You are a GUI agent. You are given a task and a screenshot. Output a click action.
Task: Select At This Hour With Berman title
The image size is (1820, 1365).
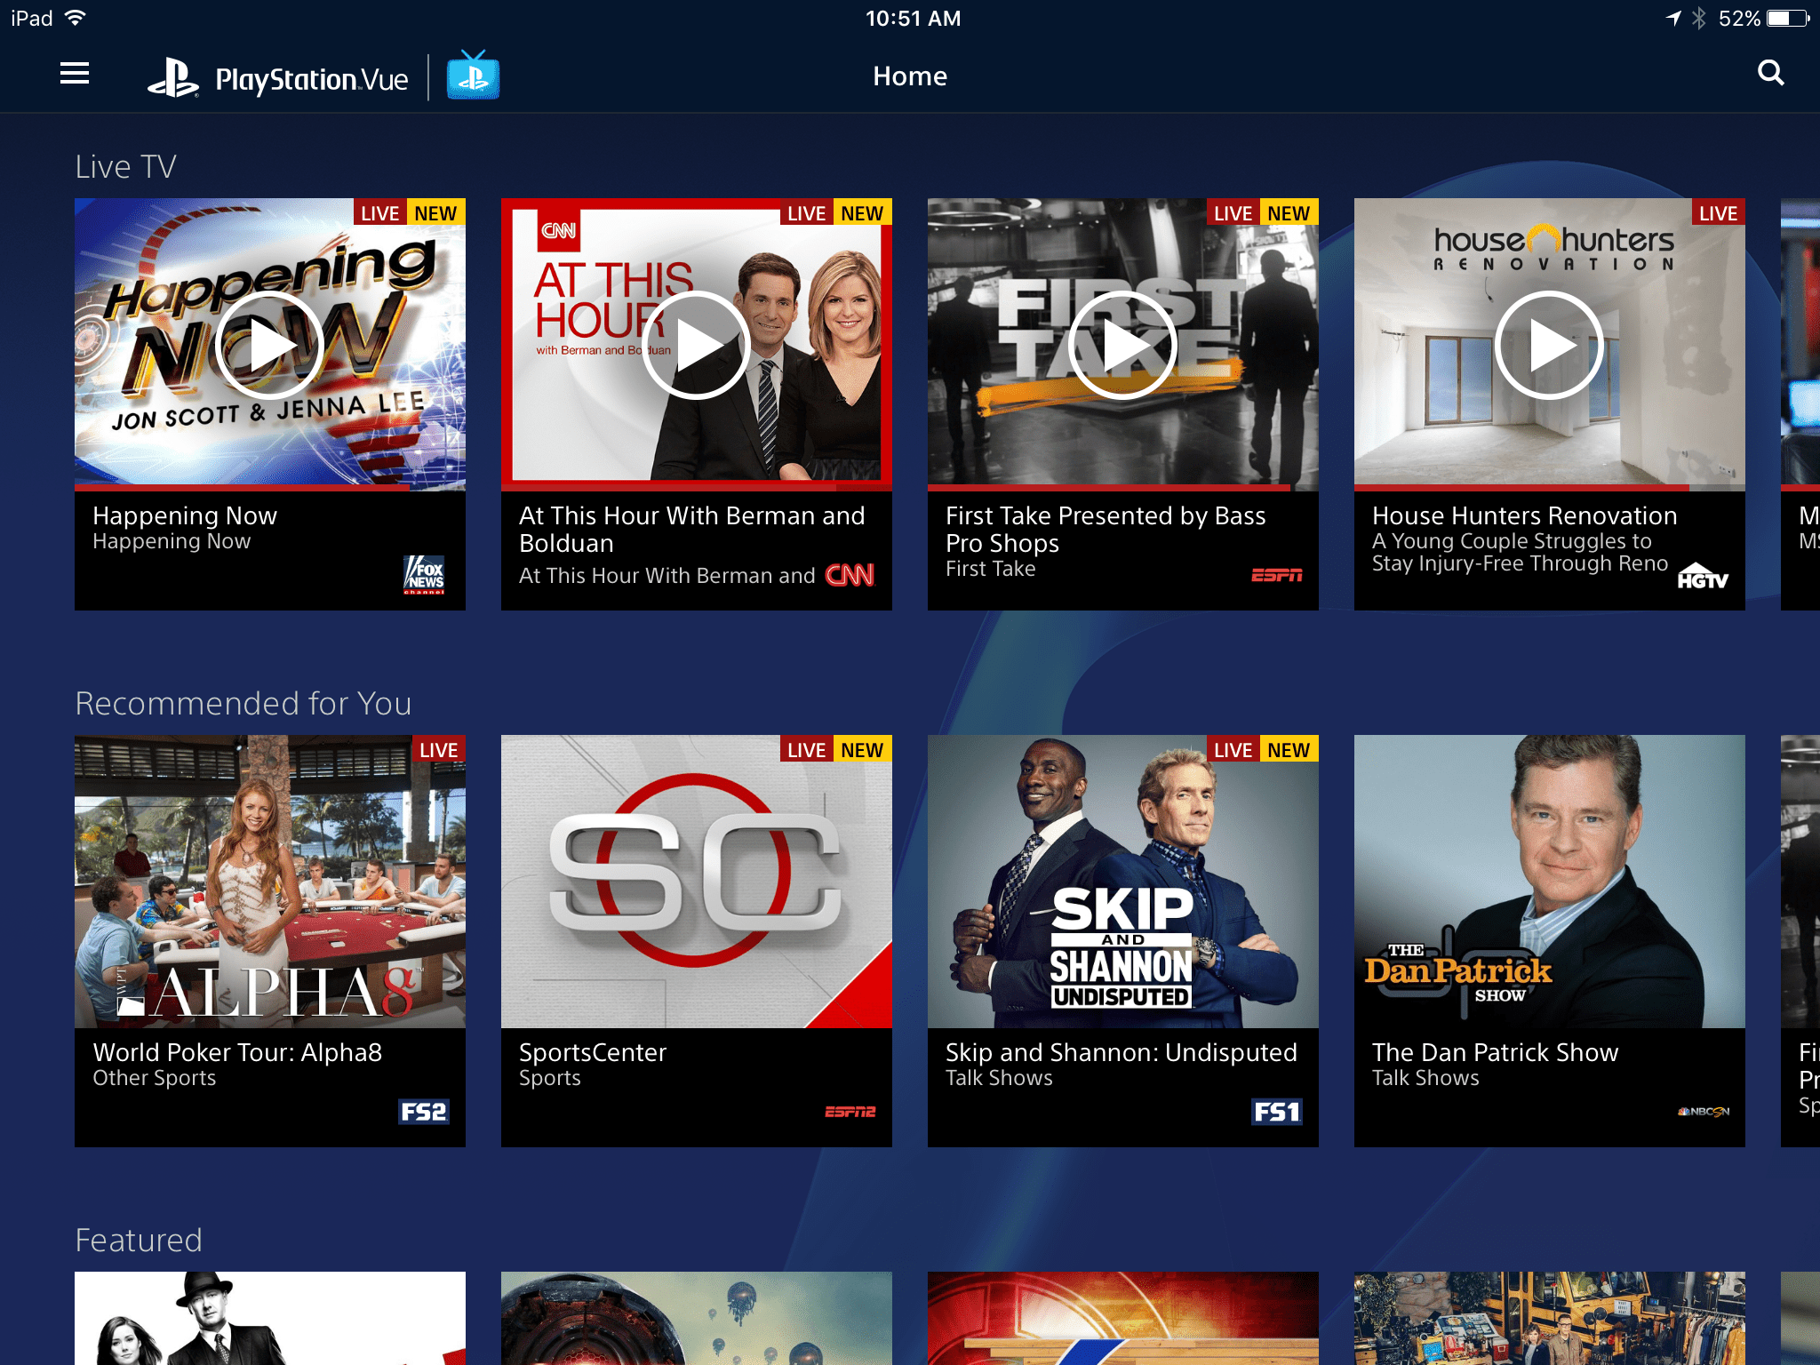pos(691,530)
